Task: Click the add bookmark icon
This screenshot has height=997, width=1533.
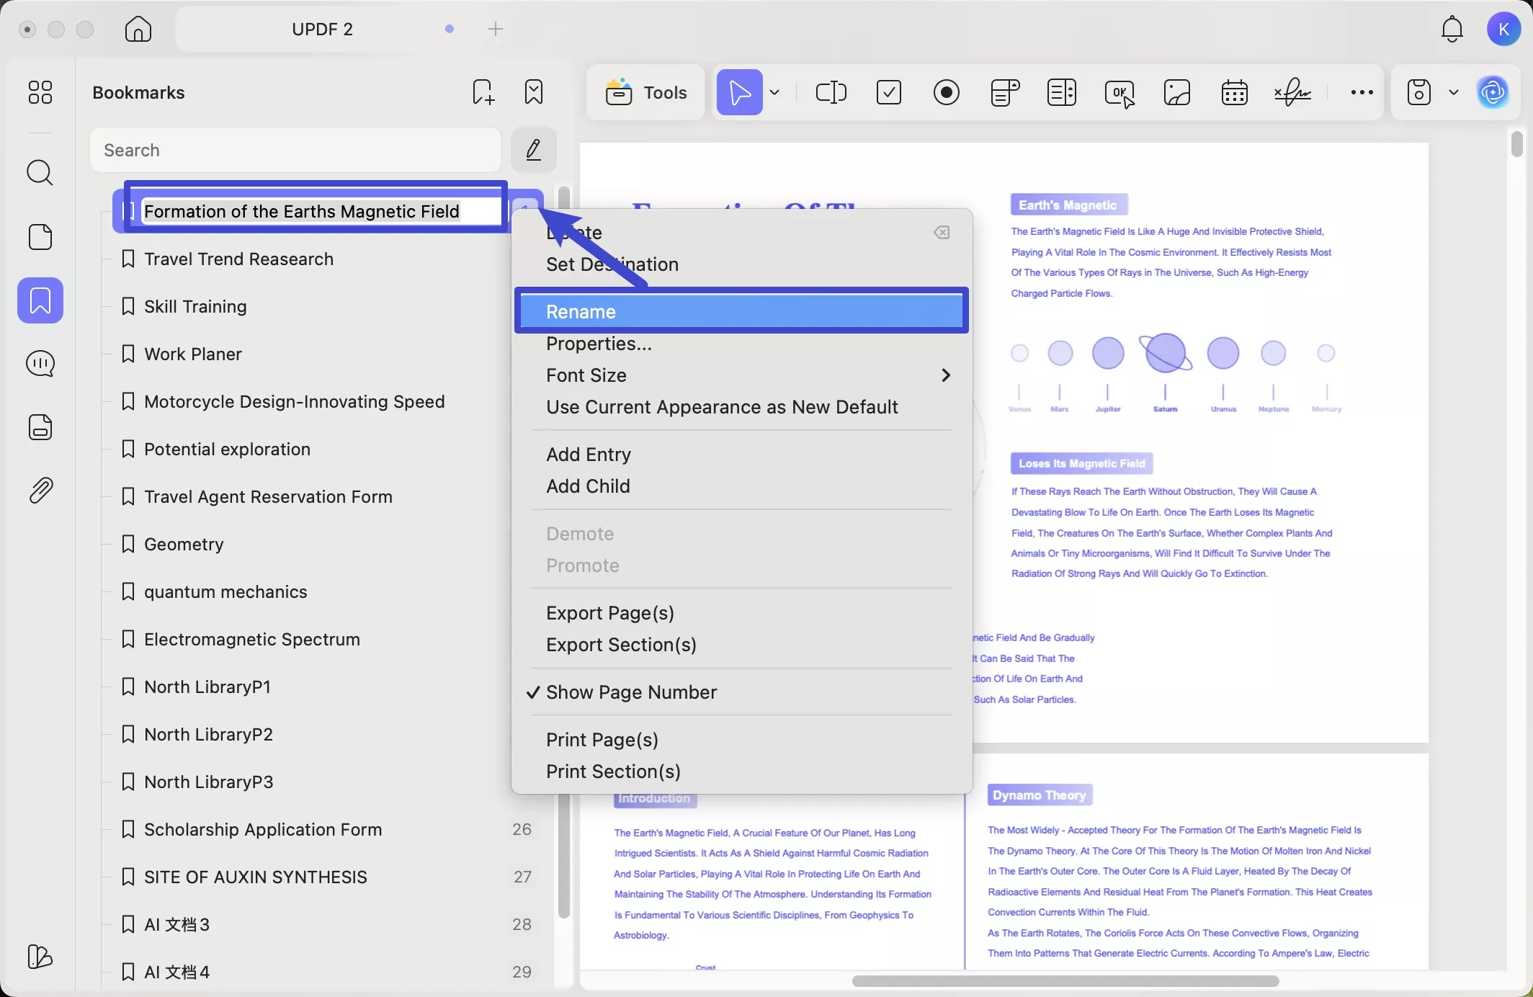Action: [483, 92]
